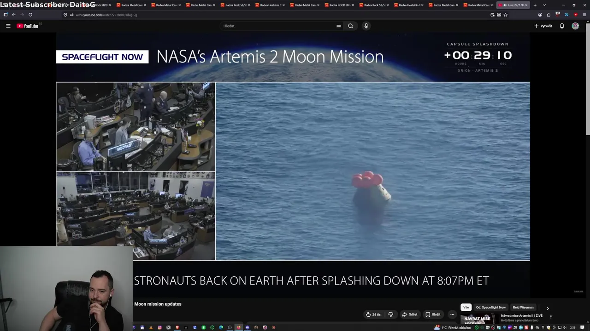Open Firefox taskbar icon
This screenshot has height=331, width=590.
[238, 327]
